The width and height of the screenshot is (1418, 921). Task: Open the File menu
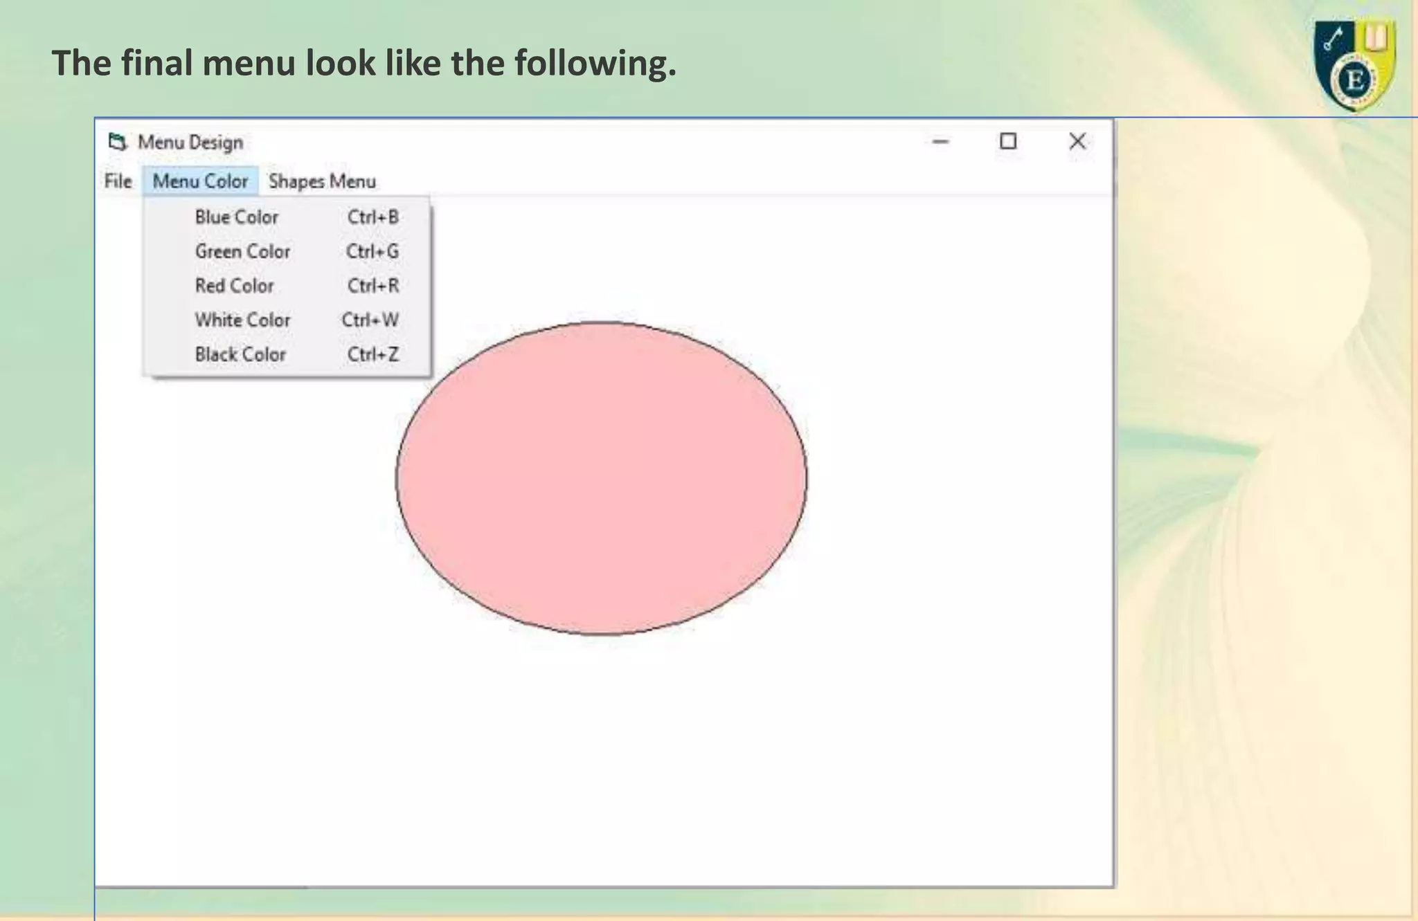click(118, 181)
